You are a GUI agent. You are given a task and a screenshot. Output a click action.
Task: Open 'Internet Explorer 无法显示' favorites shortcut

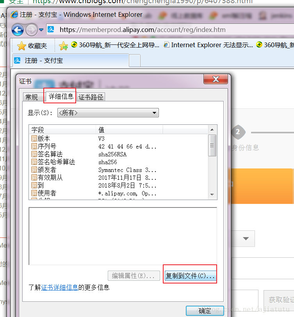click(208, 45)
